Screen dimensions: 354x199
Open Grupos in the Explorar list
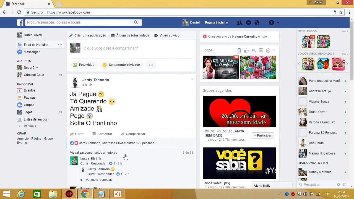tap(29, 105)
